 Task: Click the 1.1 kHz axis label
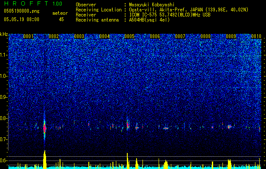(x=4, y=55)
